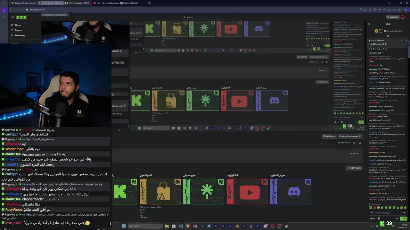Open the green social accounts panel

tap(203, 191)
